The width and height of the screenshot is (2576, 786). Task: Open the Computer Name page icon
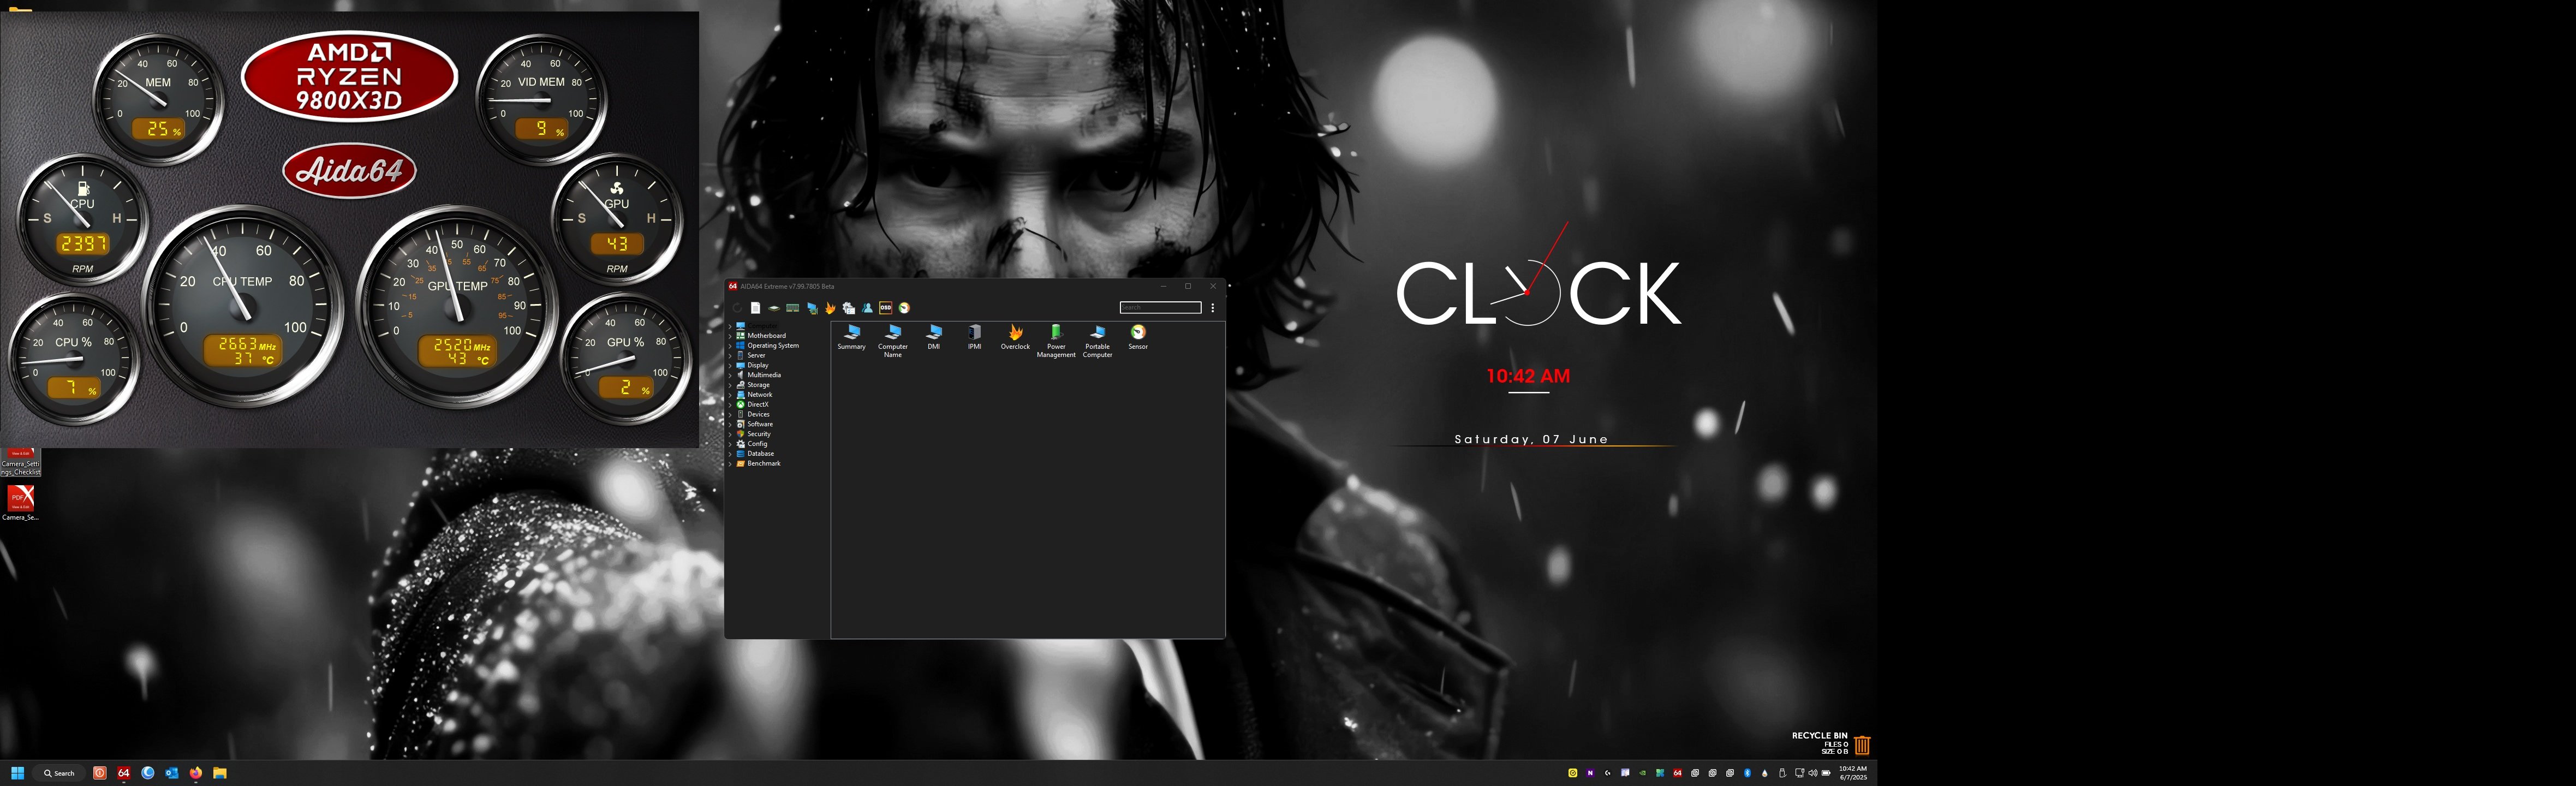click(893, 341)
